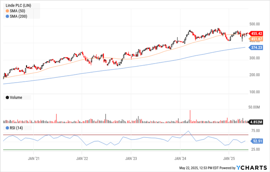The width and height of the screenshot is (270, 172).
Task: Click the RSI (14) panel label
Action: pyautogui.click(x=16, y=128)
